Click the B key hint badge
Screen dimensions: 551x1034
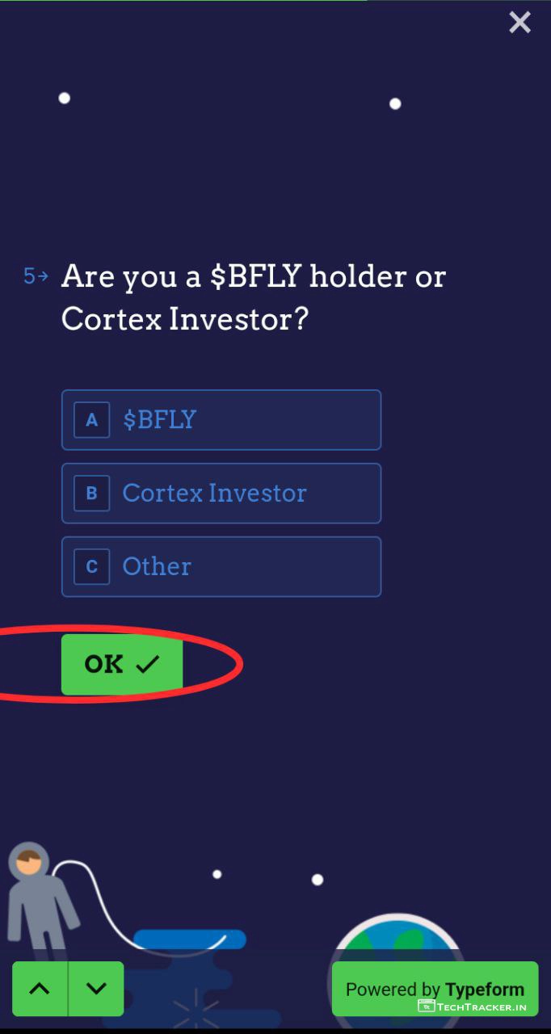pos(91,494)
